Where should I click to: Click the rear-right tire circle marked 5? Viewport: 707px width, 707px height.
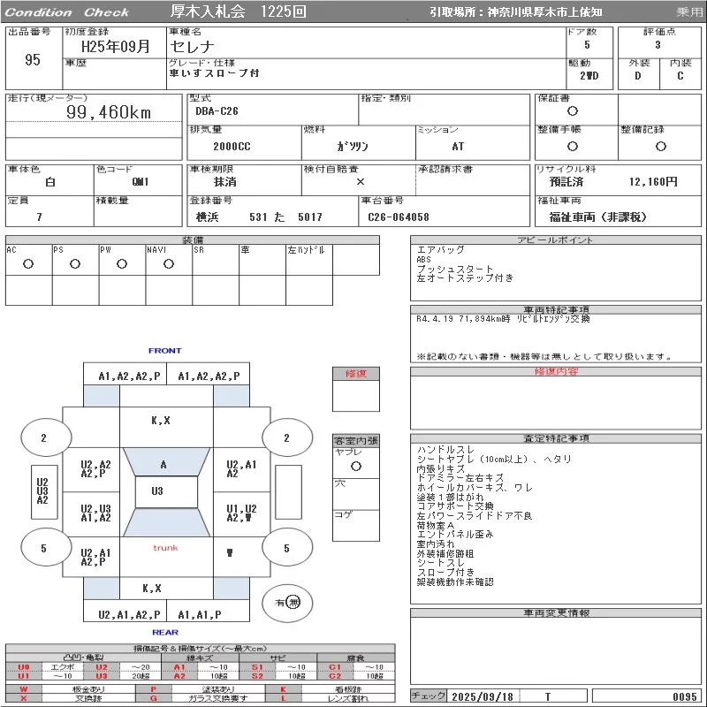point(286,549)
